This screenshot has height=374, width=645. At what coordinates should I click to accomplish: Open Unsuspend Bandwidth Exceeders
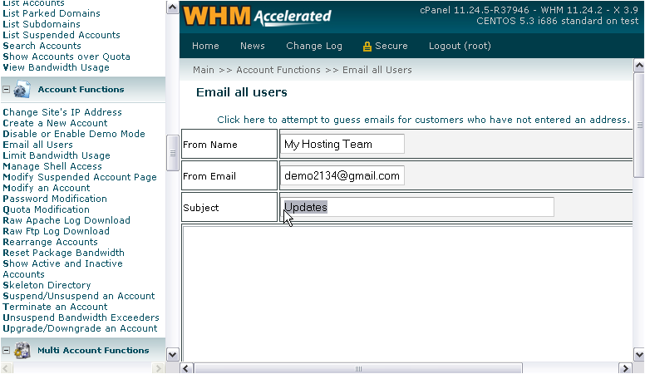[81, 317]
